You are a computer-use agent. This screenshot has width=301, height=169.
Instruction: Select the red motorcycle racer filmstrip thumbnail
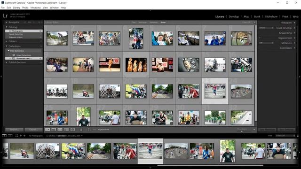22,151
